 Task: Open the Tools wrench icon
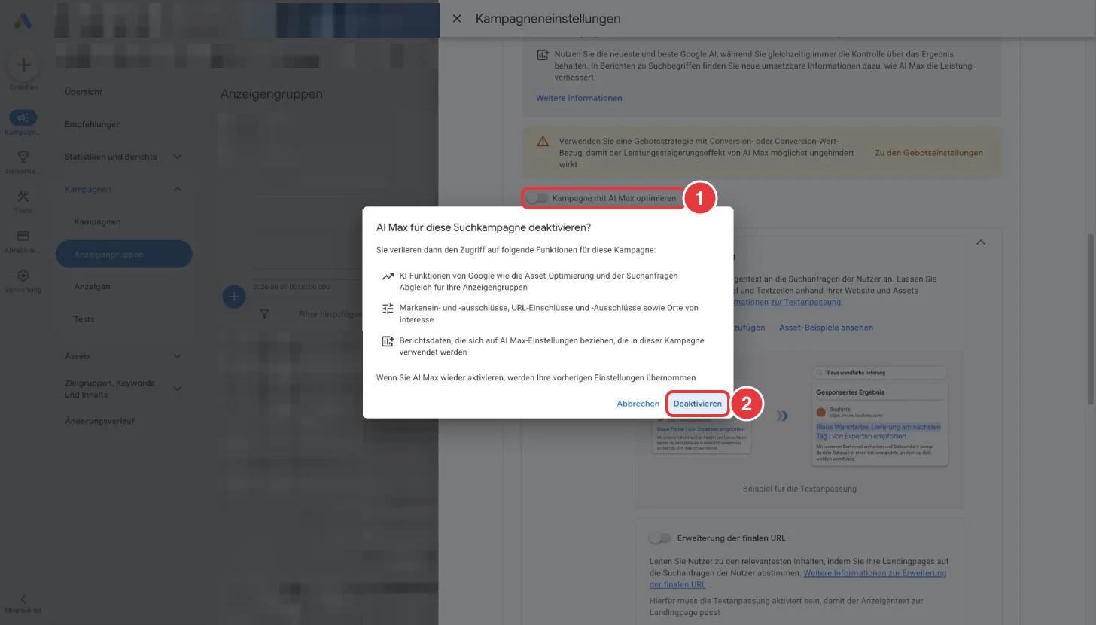pos(23,197)
